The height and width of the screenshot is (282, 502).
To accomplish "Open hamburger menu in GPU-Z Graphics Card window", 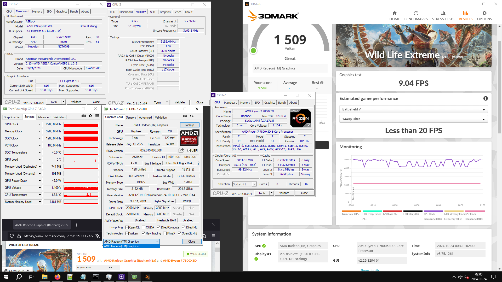I will click(199, 116).
